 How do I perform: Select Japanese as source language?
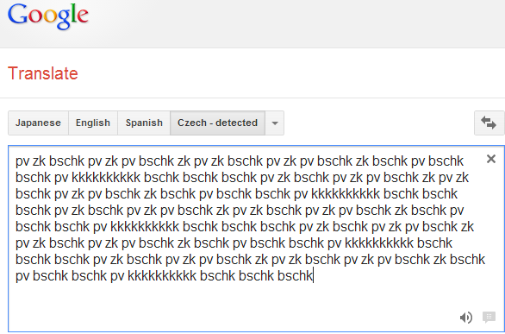pos(38,123)
